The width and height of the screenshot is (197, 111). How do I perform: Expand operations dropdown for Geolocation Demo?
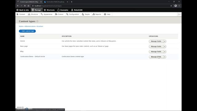click(165, 57)
